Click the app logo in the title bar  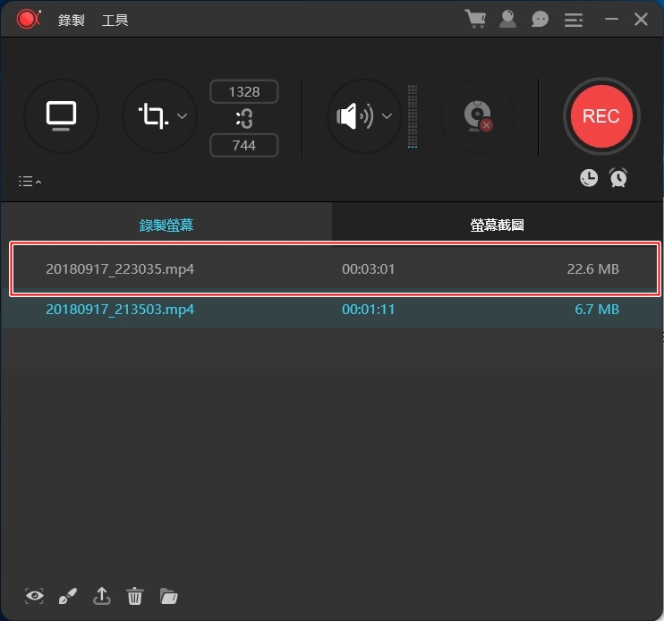pos(28,19)
